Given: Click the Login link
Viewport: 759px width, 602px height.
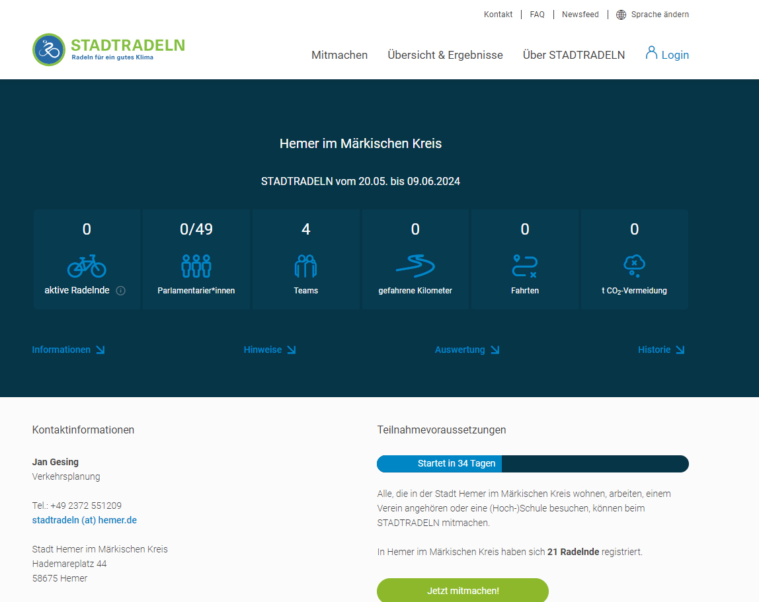Looking at the screenshot, I should pos(675,55).
